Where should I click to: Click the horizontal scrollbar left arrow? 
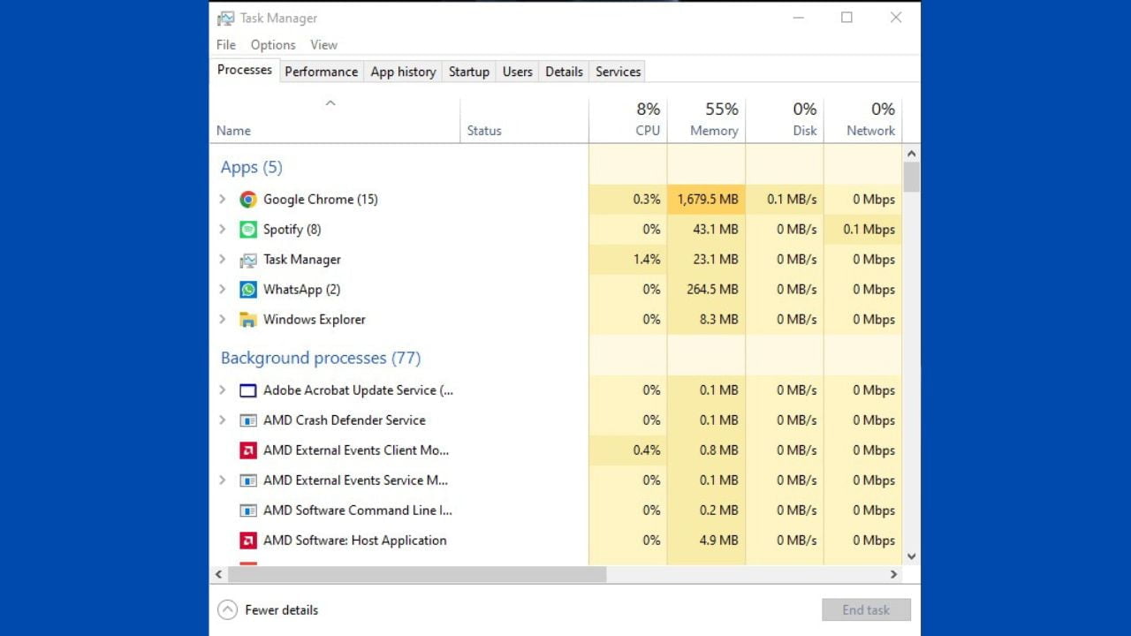pyautogui.click(x=219, y=574)
